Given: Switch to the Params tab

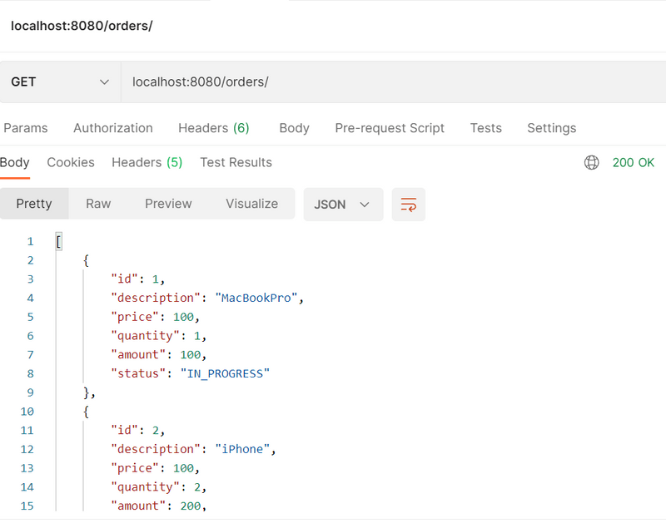Looking at the screenshot, I should tap(26, 128).
